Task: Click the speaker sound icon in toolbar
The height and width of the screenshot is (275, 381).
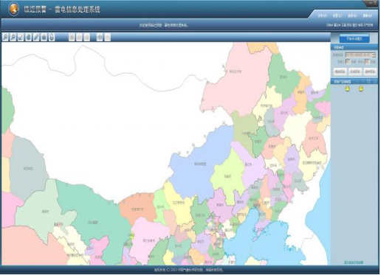Action: coord(100,37)
